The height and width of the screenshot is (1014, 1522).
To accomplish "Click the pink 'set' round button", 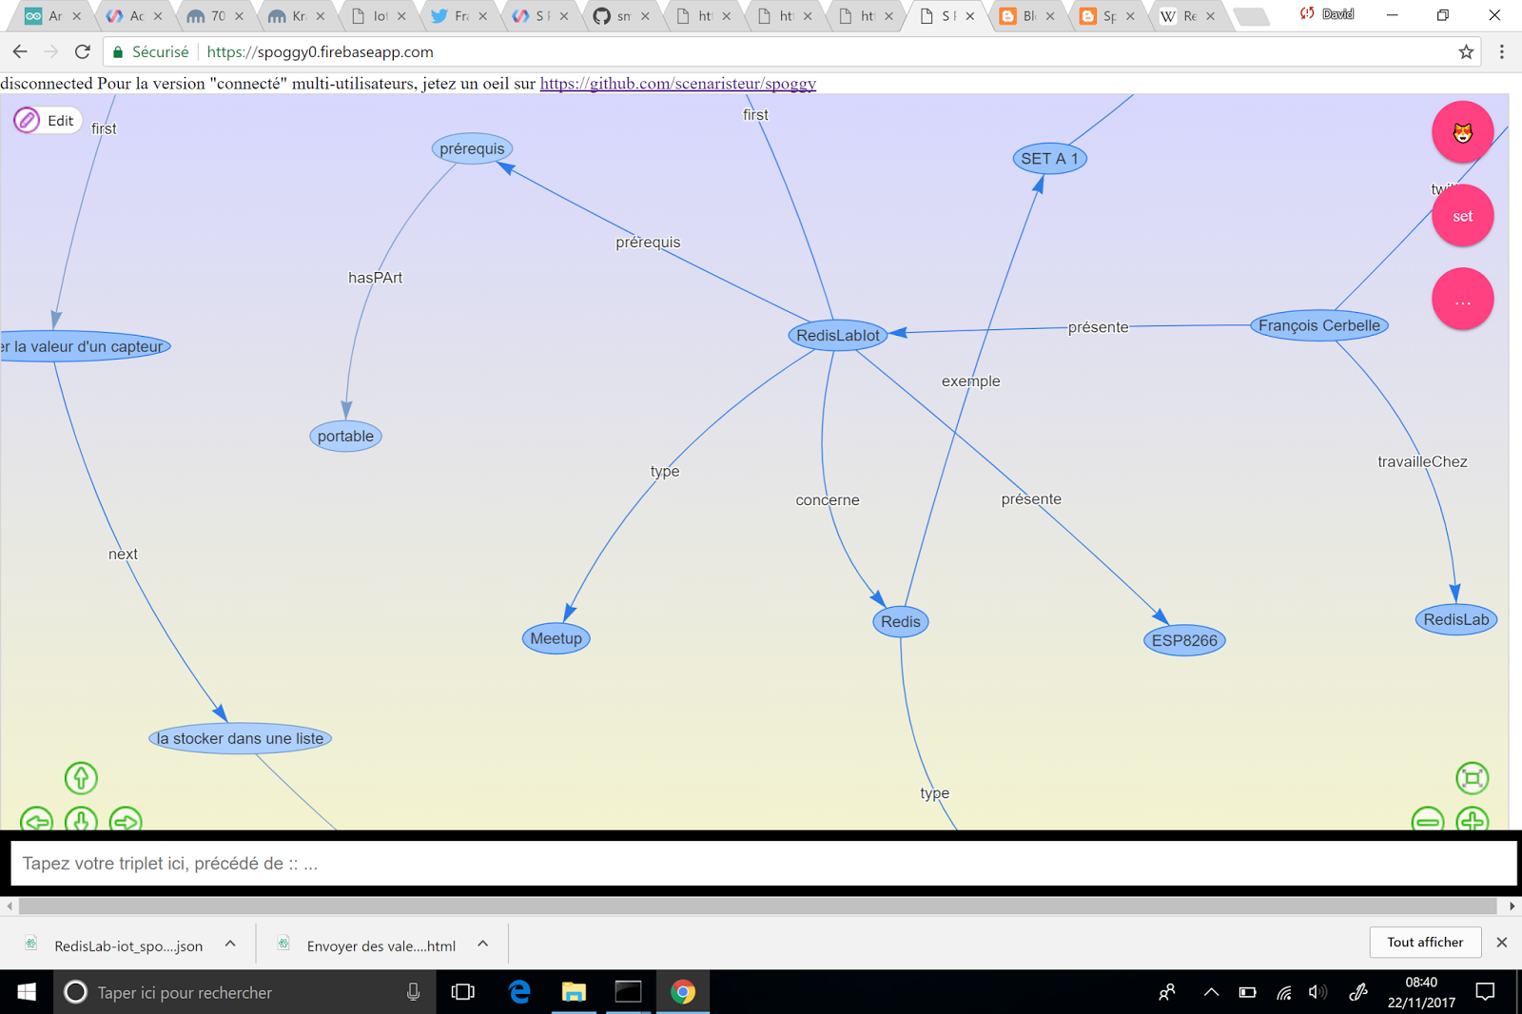I will point(1462,216).
